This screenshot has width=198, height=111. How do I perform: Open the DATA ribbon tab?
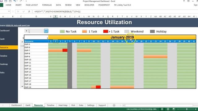point(58,5)
